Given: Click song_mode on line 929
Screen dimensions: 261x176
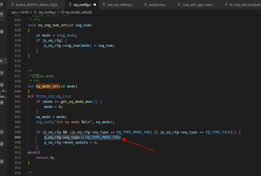Looking at the screenshot, I should (x=66, y=35).
